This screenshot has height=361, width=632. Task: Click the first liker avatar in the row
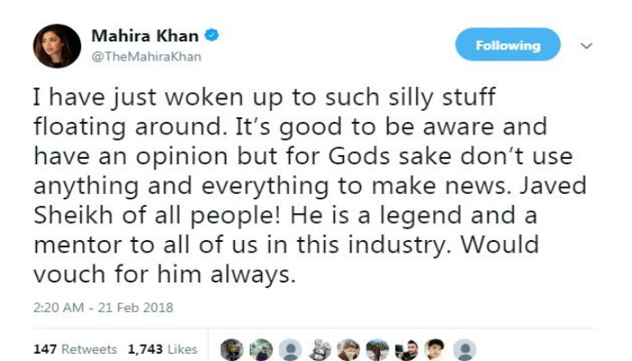[232, 349]
